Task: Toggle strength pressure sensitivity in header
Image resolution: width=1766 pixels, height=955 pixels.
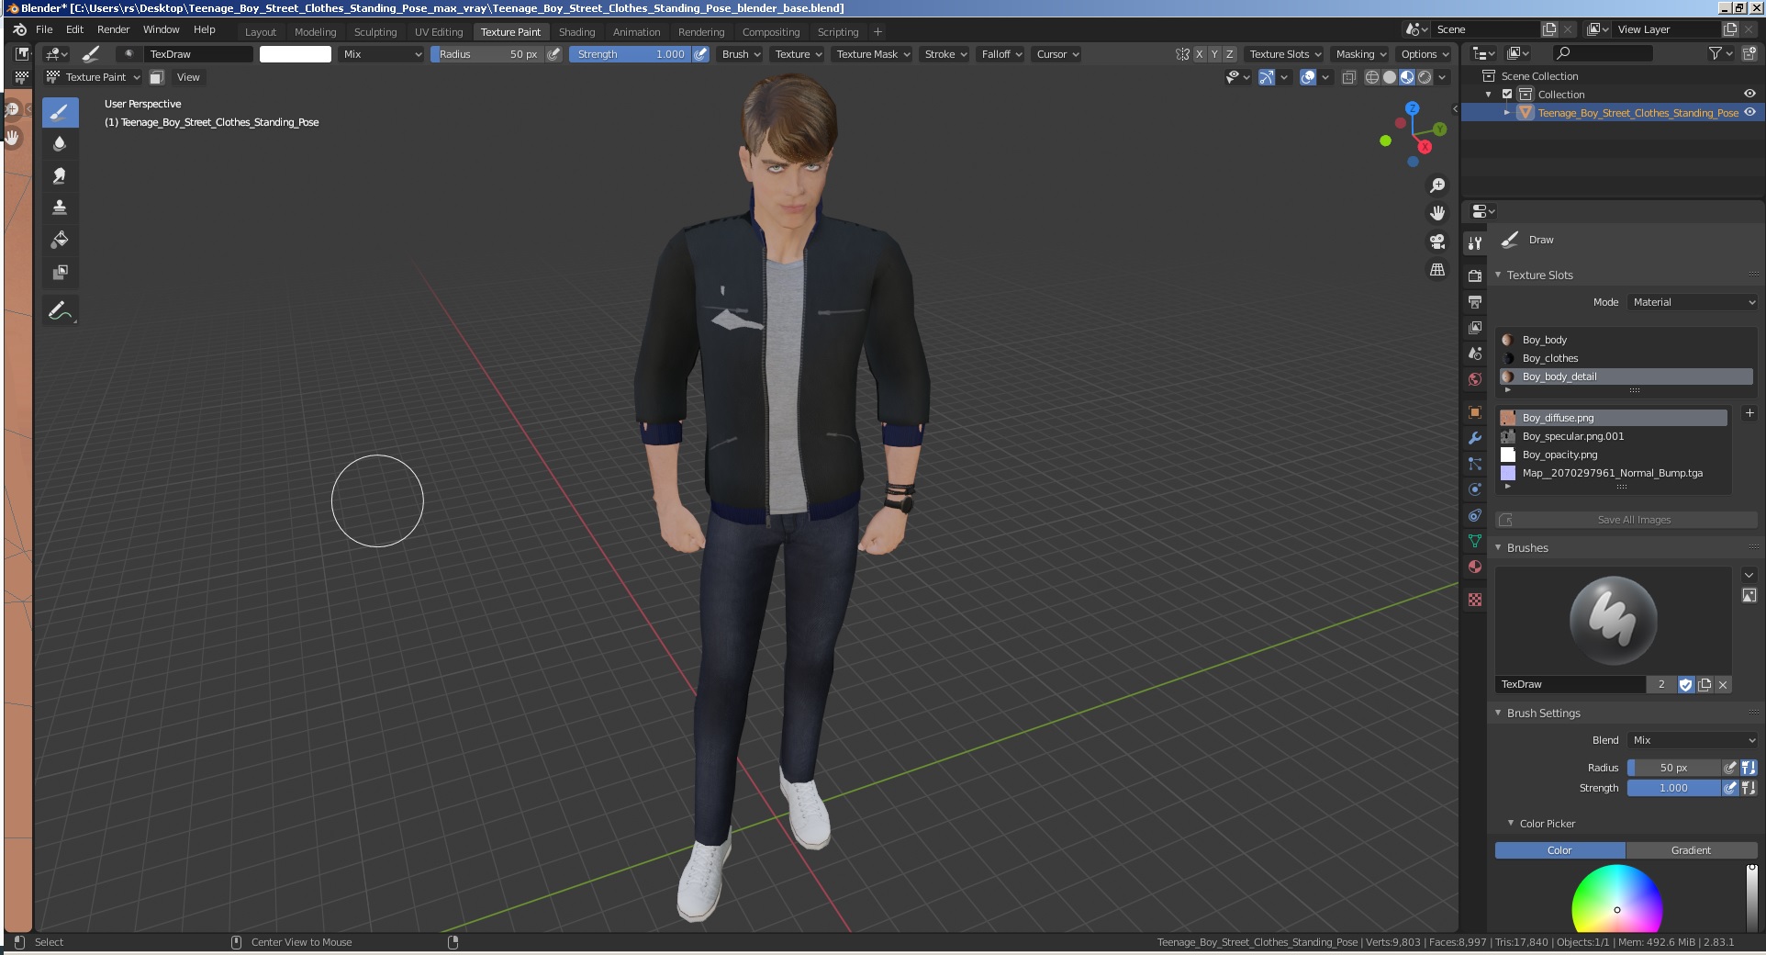Action: [700, 54]
